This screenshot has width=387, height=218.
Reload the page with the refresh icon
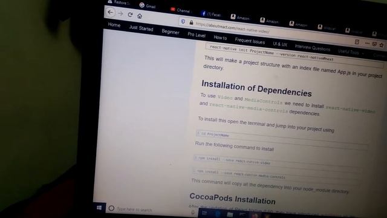point(130,15)
